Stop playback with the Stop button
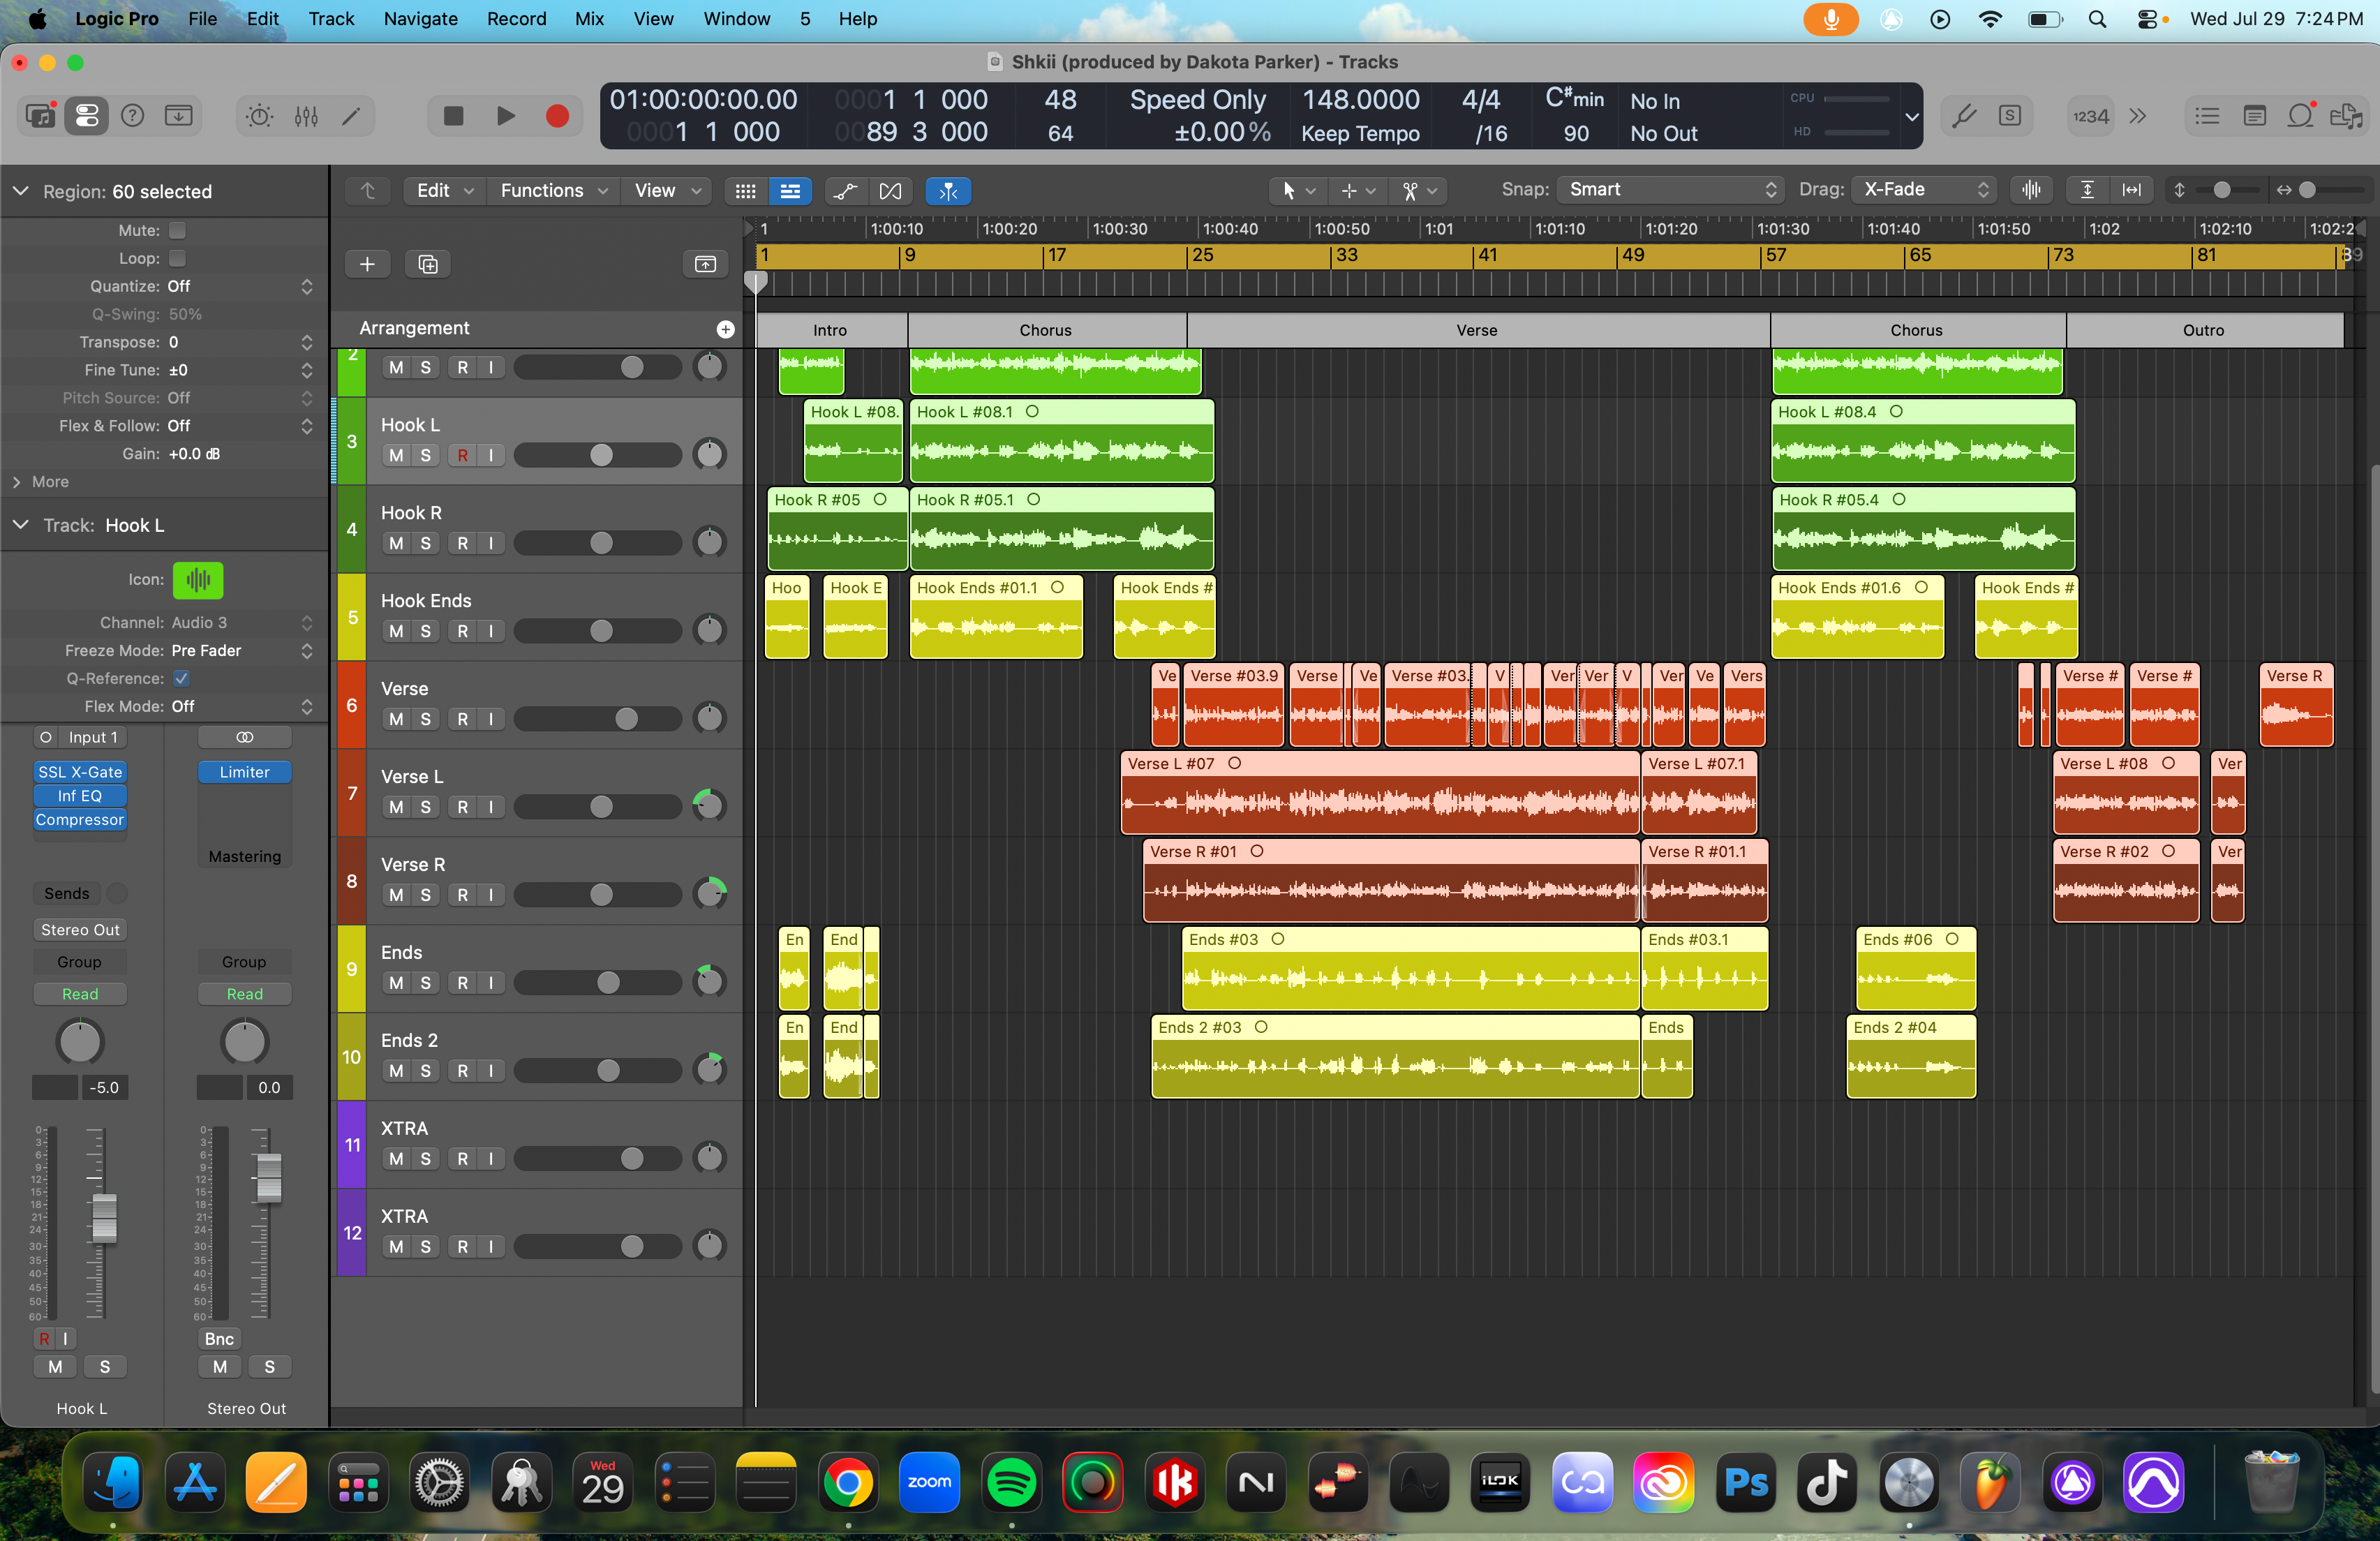This screenshot has height=1541, width=2380. tap(453, 116)
